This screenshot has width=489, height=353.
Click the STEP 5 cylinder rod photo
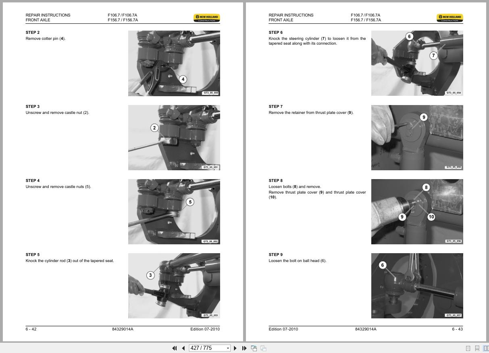174,285
